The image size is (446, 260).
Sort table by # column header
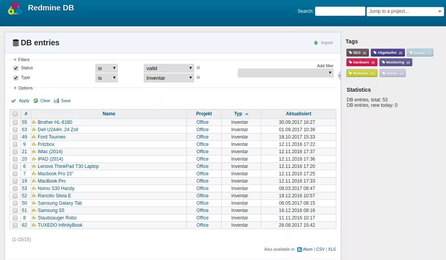[x=26, y=114]
